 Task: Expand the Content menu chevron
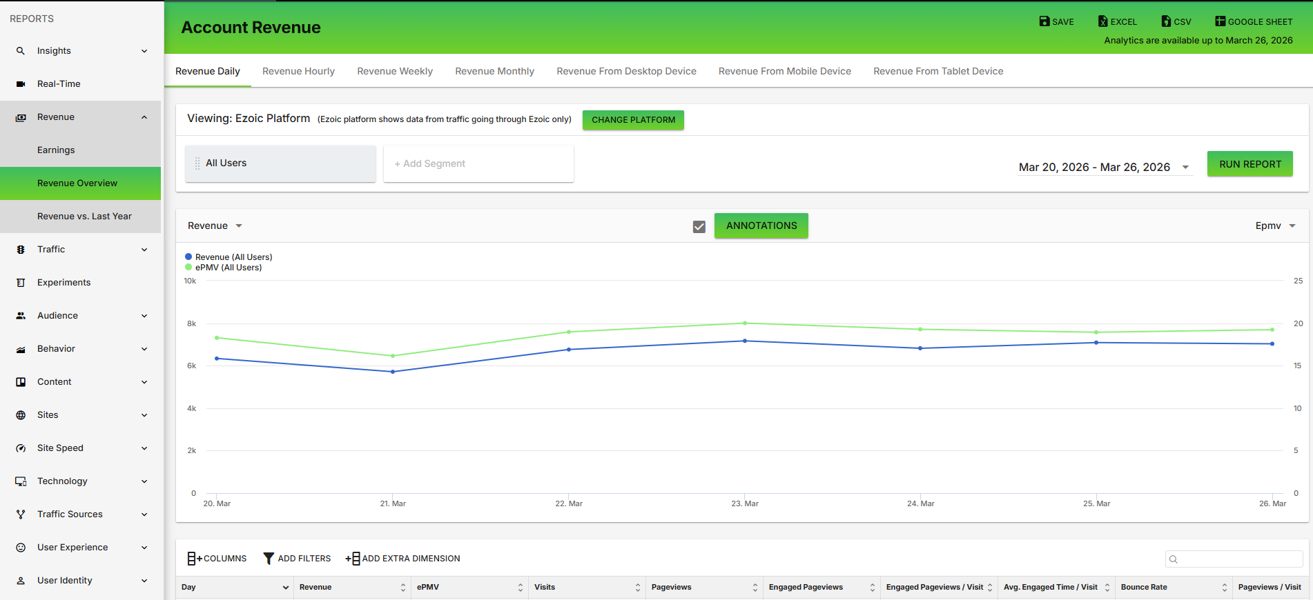click(144, 382)
